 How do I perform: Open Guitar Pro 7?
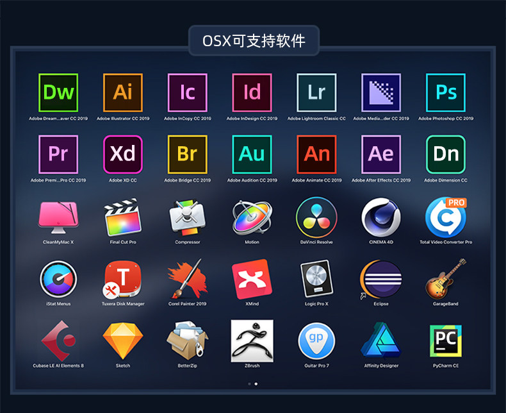point(316,341)
